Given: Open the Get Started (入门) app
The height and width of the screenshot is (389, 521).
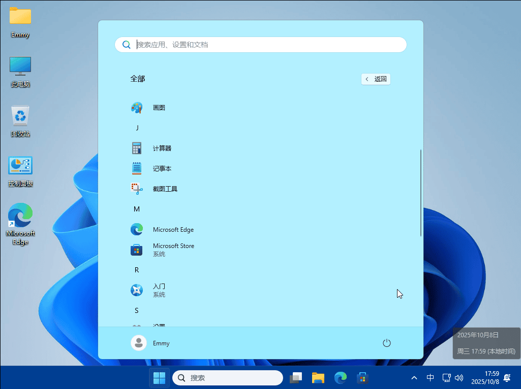Looking at the screenshot, I should point(159,289).
